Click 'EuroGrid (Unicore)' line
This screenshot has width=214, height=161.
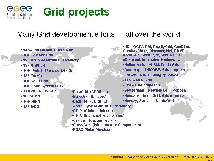89,97
